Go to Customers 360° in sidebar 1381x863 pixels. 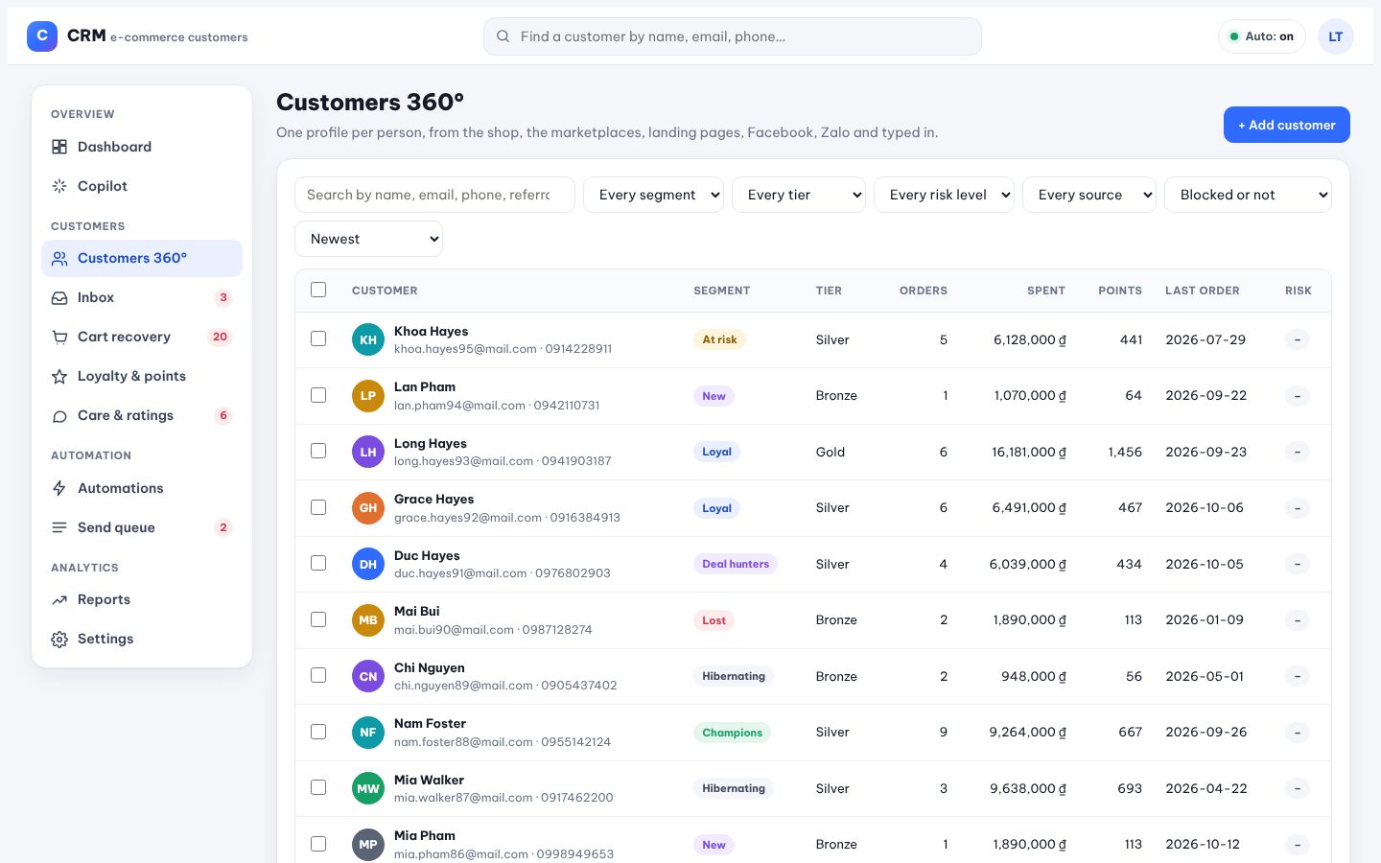pyautogui.click(x=142, y=258)
